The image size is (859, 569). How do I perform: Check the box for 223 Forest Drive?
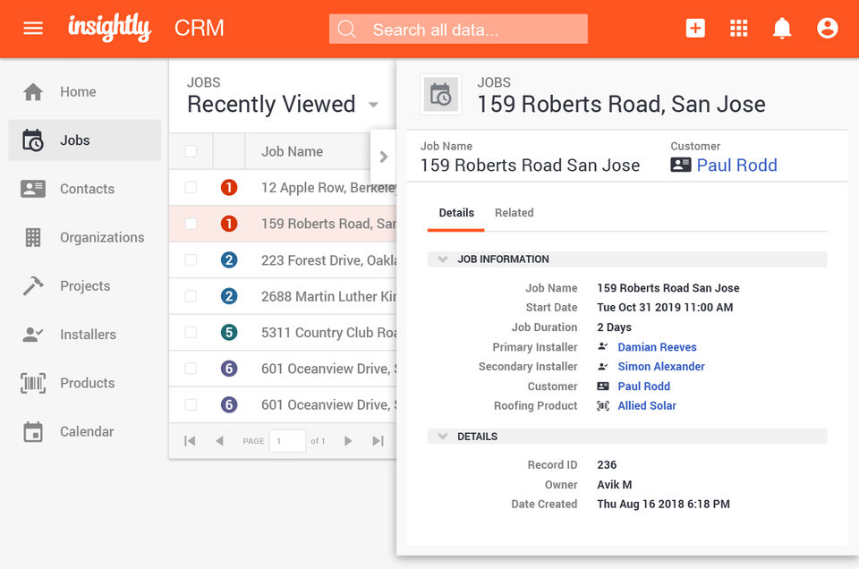[x=191, y=259]
